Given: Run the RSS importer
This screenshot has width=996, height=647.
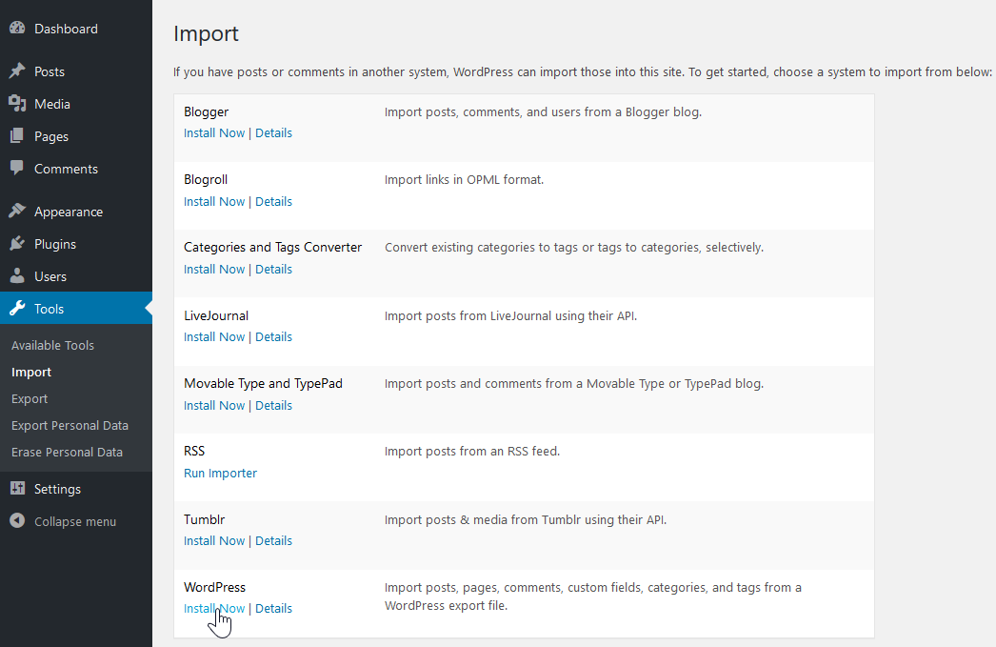Looking at the screenshot, I should coord(220,473).
